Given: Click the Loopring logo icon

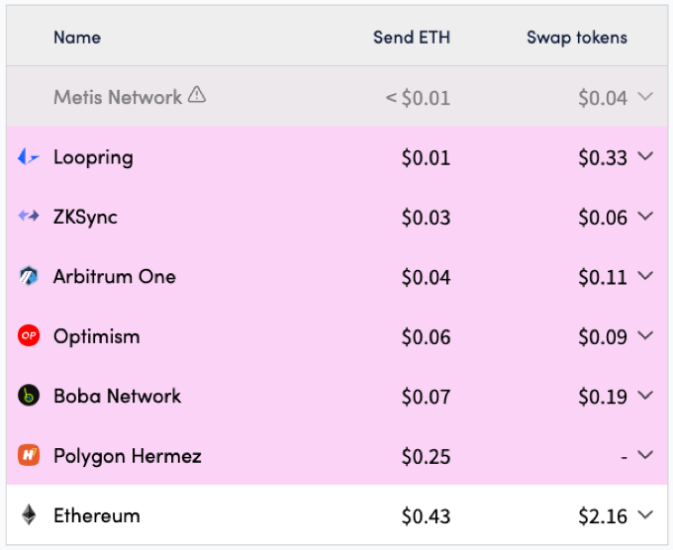Looking at the screenshot, I should [29, 156].
